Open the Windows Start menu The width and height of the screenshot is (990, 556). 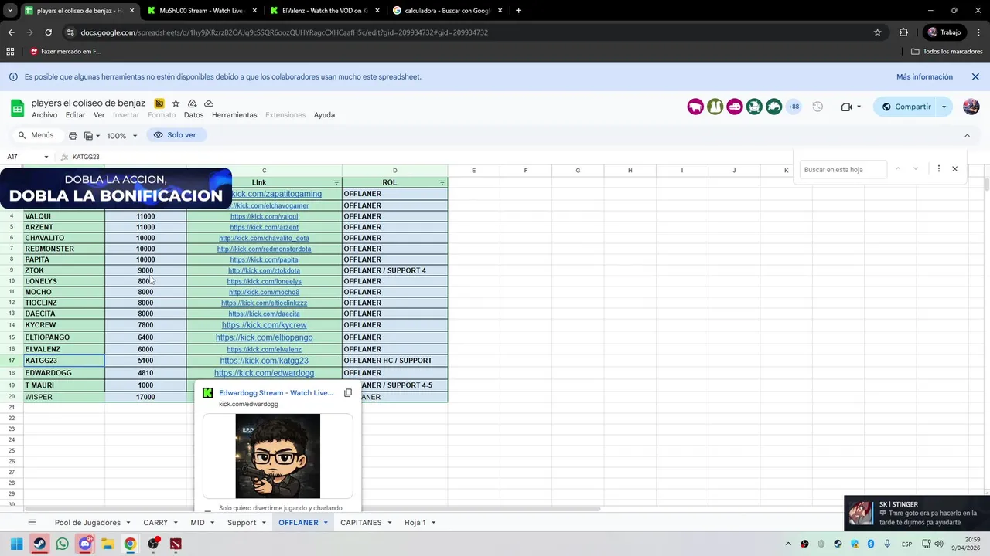tap(17, 544)
